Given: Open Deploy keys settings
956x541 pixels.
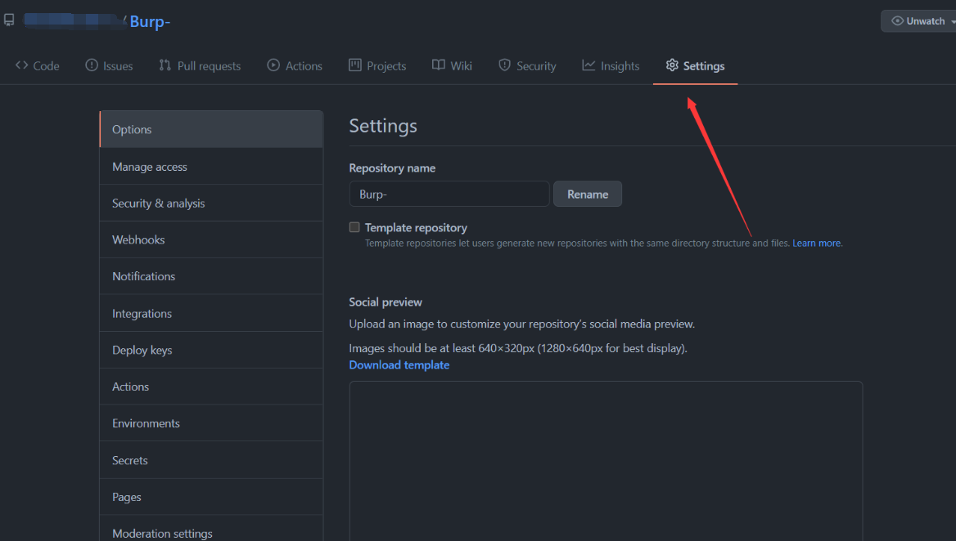Looking at the screenshot, I should (x=211, y=350).
